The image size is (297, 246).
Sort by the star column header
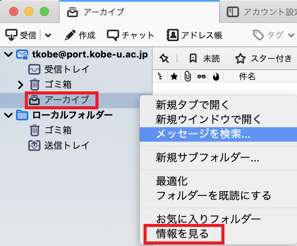(174, 77)
